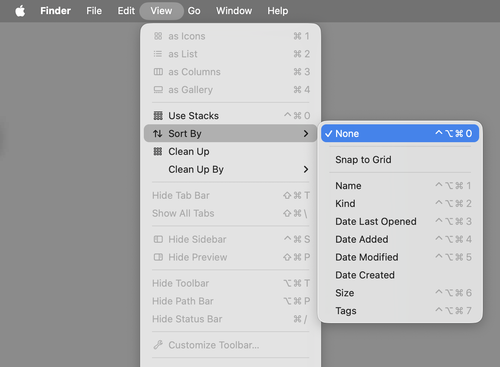
Task: Sort items by Date Modified
Action: tap(367, 257)
